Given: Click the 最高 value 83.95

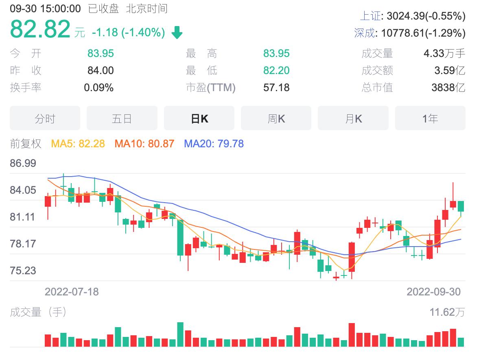Looking at the screenshot, I should pos(276,53).
